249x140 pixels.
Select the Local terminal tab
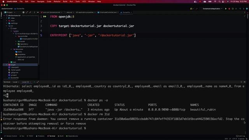[x=15, y=82]
